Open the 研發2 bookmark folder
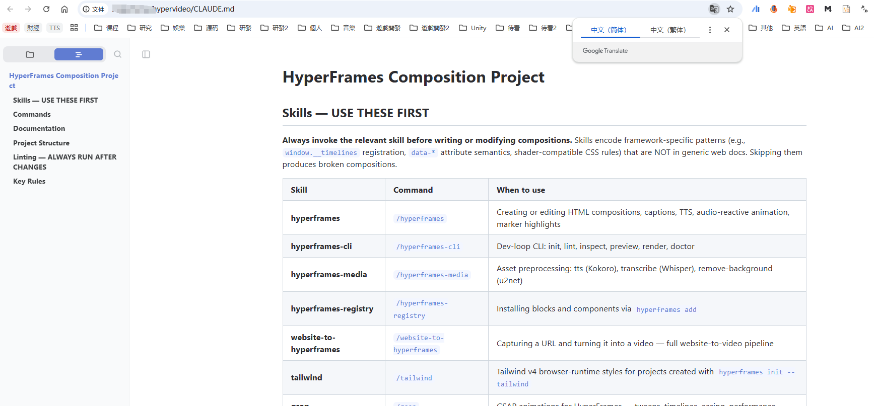 (275, 28)
